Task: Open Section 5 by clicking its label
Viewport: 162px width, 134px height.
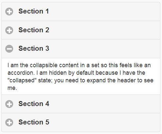Action: coord(34,122)
